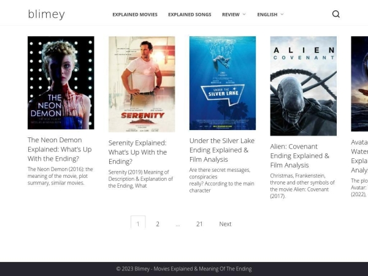
Task: Jump to pagination page 21
Action: pos(199,224)
